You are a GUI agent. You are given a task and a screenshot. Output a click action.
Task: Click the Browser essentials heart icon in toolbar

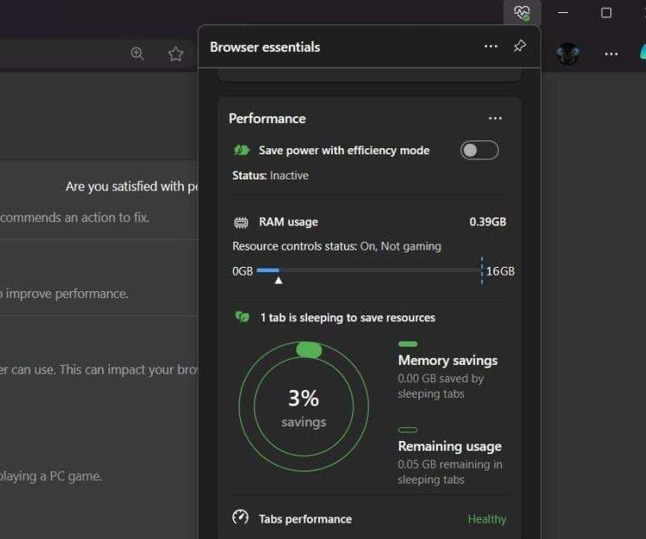point(522,13)
